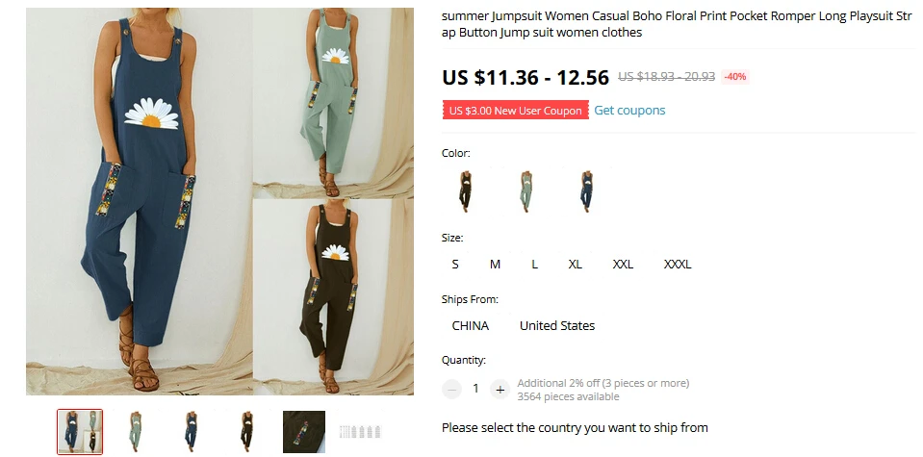Click the US $3.00 New User Coupon badge

515,110
